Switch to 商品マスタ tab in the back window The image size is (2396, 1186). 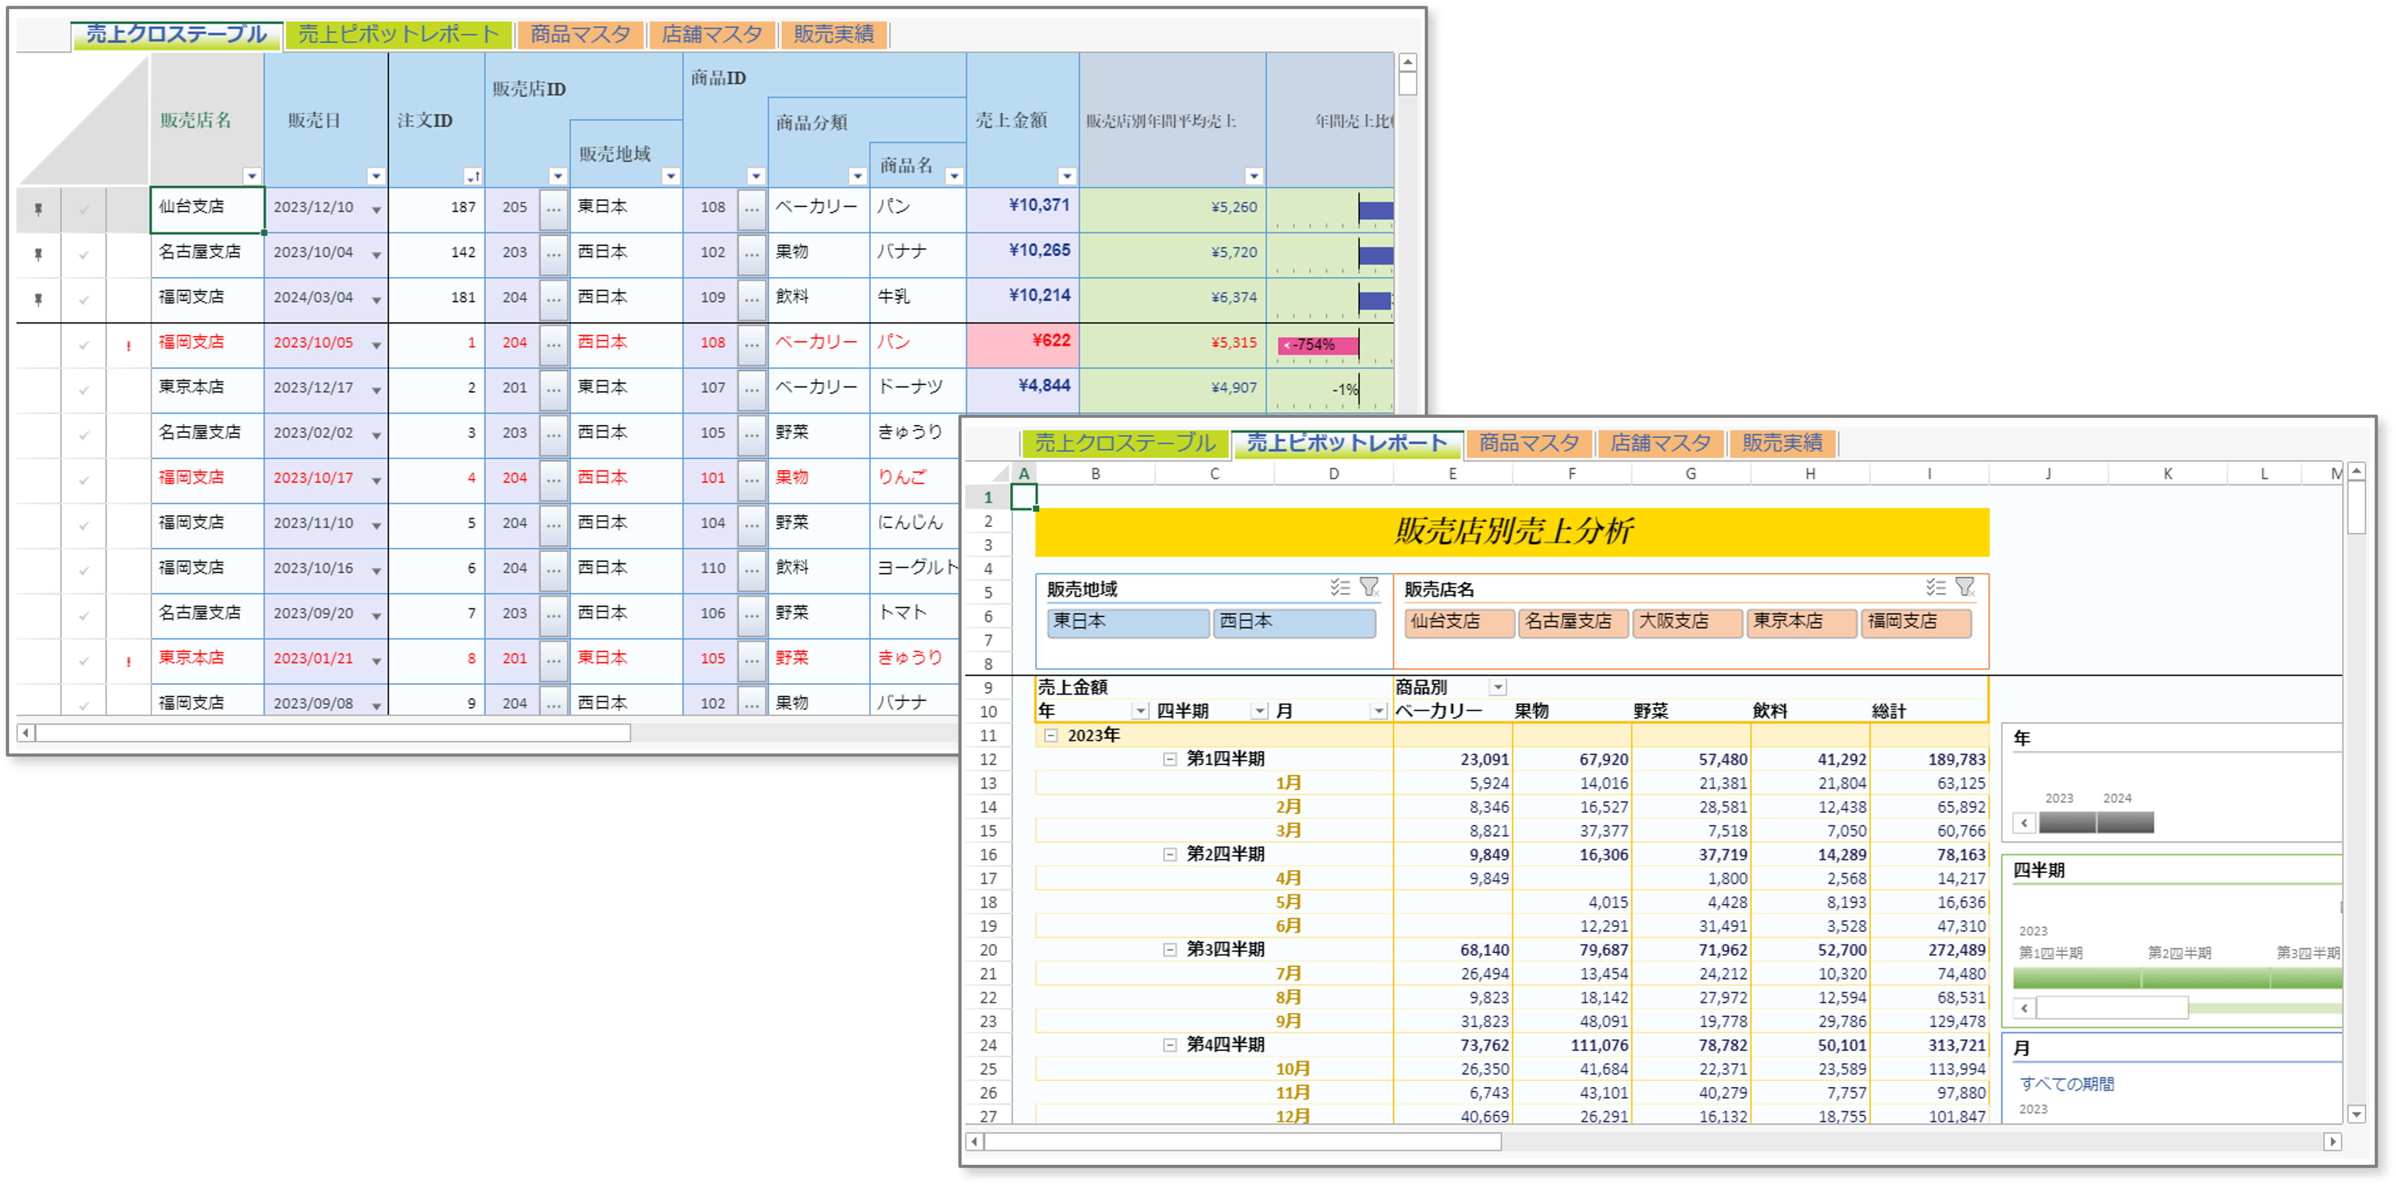tap(581, 35)
